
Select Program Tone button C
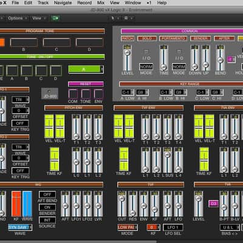point(56,43)
